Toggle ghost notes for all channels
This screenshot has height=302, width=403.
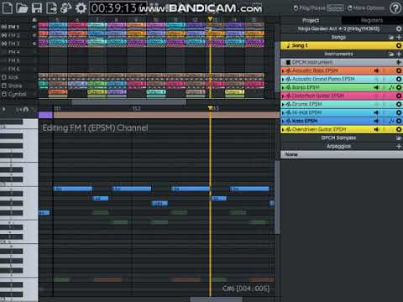34,19
